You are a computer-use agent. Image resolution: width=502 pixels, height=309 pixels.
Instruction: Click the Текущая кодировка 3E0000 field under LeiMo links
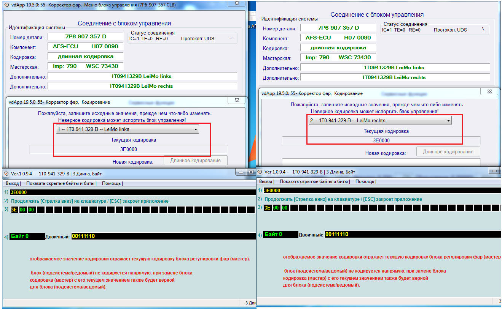[129, 150]
